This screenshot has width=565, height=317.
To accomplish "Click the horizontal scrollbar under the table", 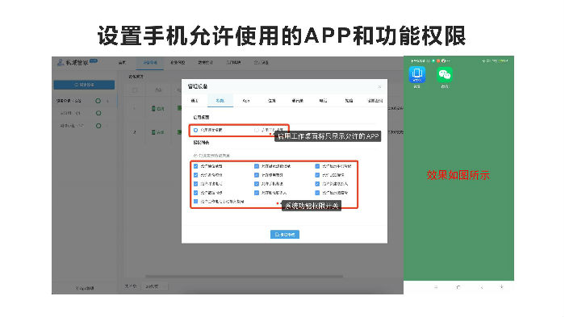I will tap(244, 277).
